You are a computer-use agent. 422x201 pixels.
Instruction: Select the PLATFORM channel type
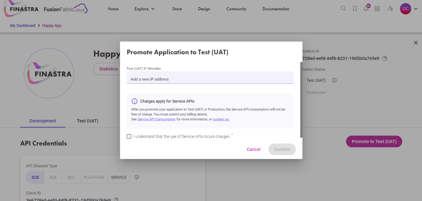94,177
